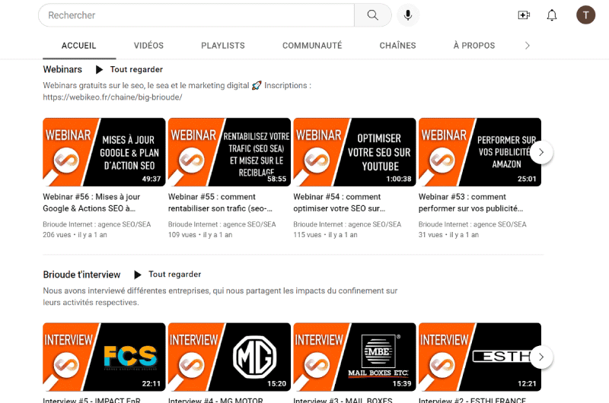
Task: Click channel name under Webinar #55
Action: [x=222, y=224]
